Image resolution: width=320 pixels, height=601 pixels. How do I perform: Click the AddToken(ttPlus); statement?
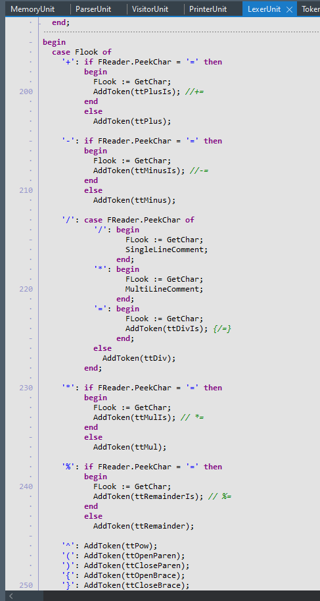coord(132,121)
